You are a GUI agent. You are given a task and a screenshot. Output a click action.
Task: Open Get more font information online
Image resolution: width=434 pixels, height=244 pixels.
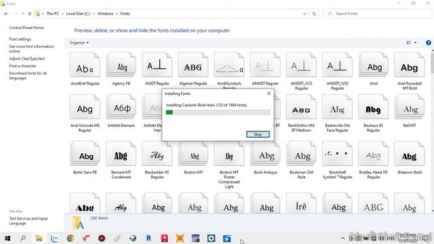click(x=31, y=49)
